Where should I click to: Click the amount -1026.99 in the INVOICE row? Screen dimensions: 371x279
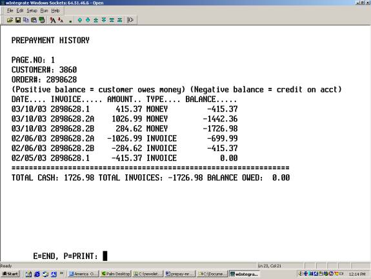(125, 138)
